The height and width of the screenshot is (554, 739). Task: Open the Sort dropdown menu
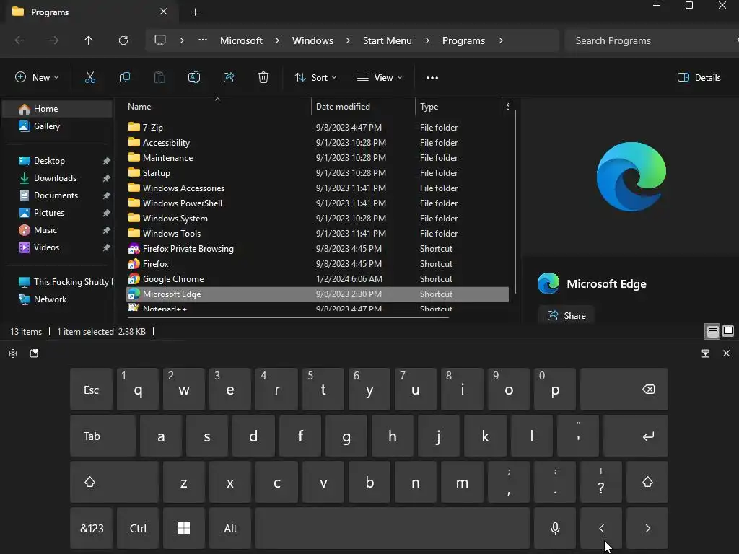point(315,78)
